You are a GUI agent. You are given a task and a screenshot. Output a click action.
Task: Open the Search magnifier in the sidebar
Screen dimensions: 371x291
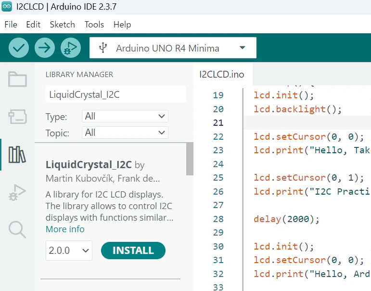(17, 229)
